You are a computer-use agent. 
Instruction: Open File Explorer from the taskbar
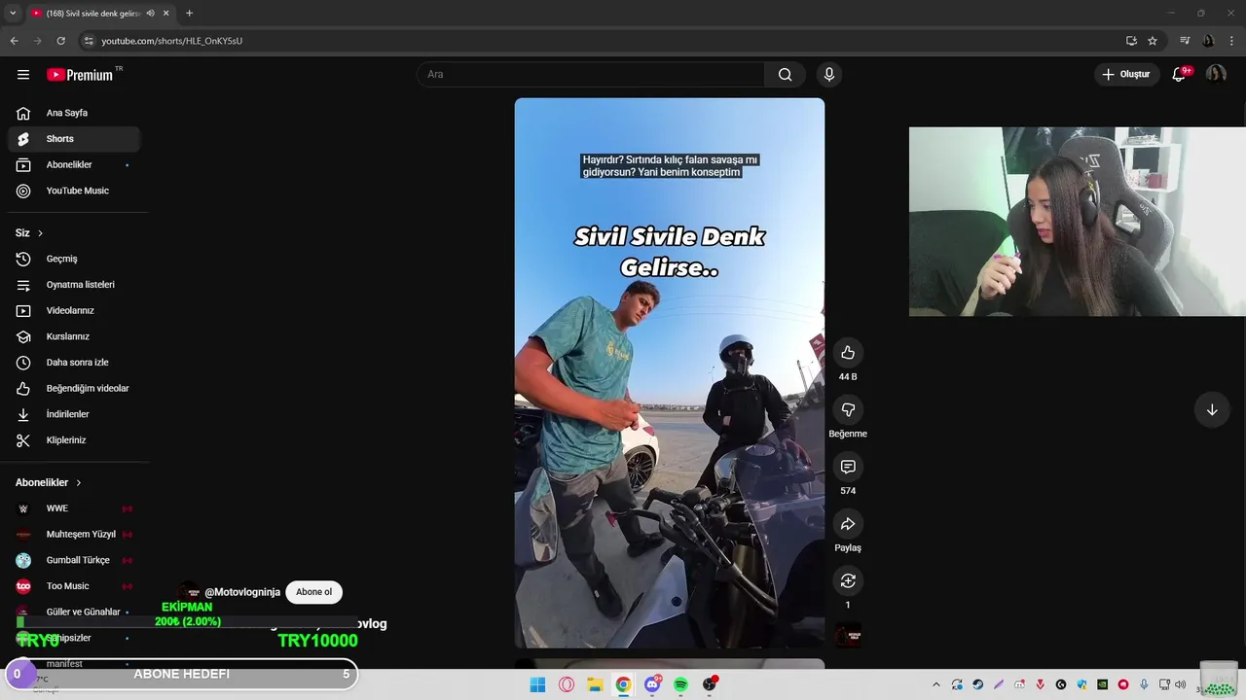pos(595,684)
